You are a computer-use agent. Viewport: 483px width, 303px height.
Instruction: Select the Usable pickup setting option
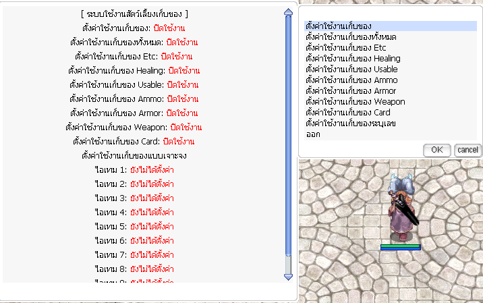coord(351,70)
